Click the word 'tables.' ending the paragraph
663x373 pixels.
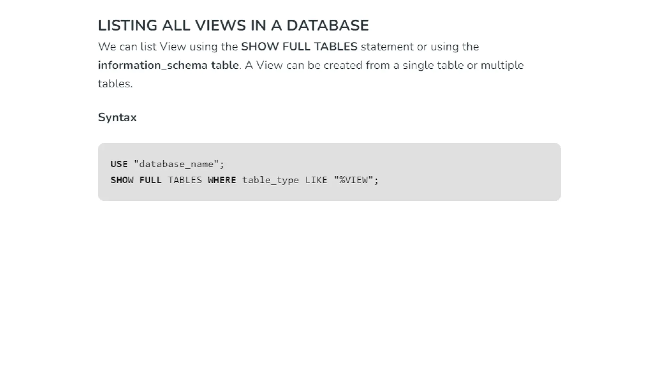pos(115,84)
